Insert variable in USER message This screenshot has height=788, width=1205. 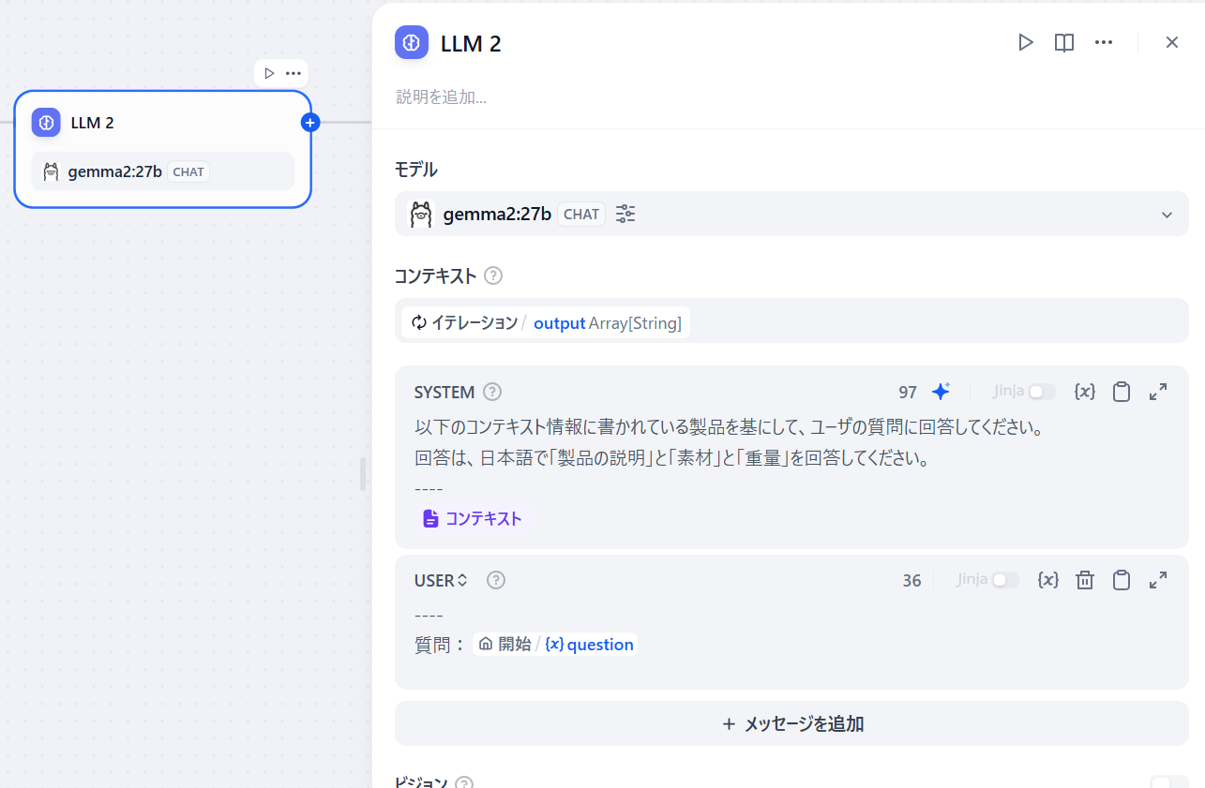[1048, 580]
